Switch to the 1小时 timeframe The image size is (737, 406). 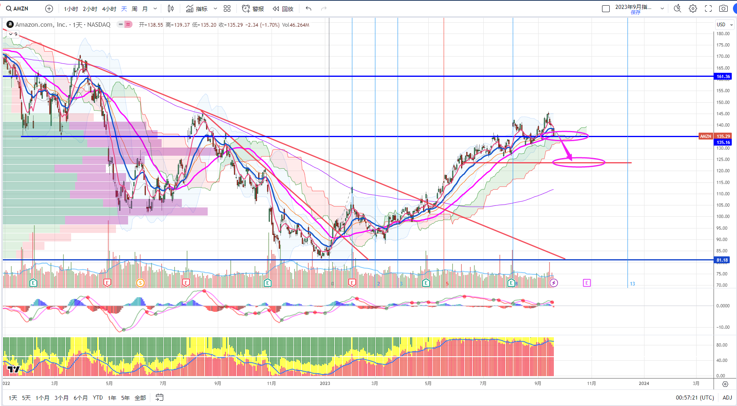click(71, 9)
